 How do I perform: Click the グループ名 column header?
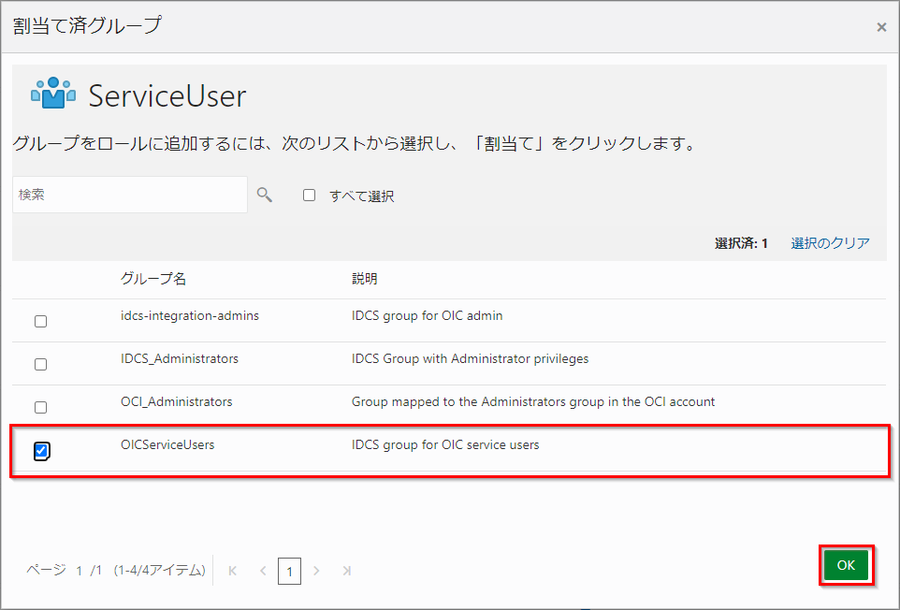coord(153,279)
